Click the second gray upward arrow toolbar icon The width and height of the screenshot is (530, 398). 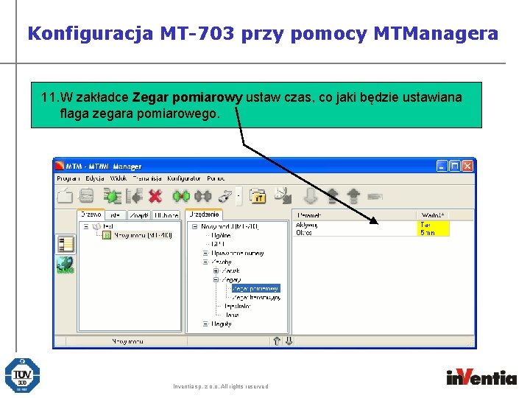(x=353, y=196)
